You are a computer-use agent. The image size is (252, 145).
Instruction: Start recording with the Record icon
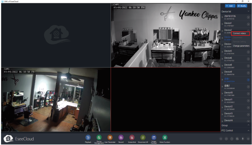121,137
